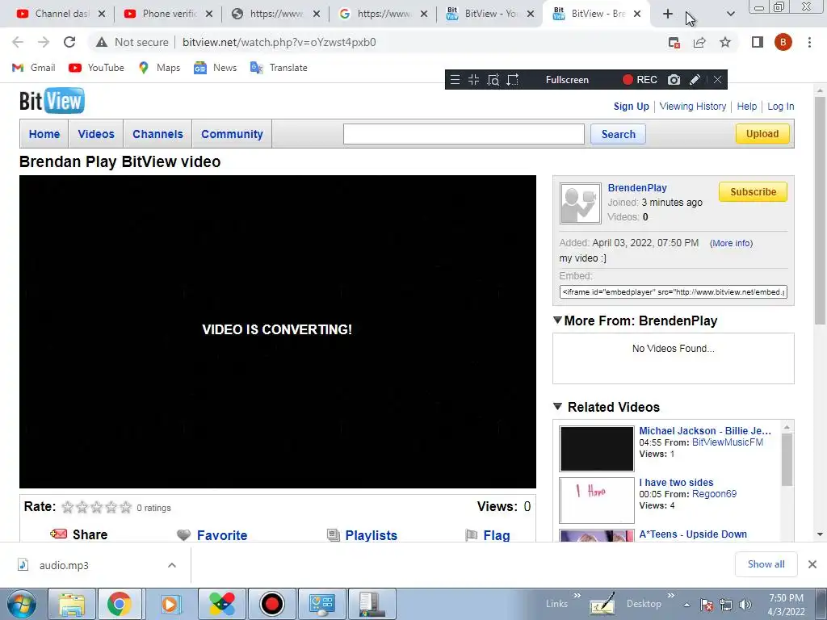
Task: Click the recorder pencil draw icon
Action: click(695, 80)
